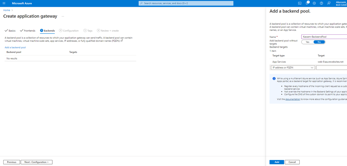
Task: Click the Target type column header
Action: point(278,56)
